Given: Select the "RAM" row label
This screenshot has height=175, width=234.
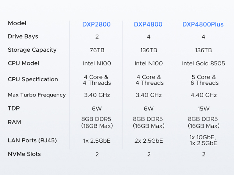Looking at the screenshot, I should tap(14, 122).
